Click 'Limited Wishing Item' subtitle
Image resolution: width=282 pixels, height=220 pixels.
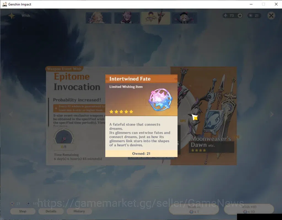[126, 87]
